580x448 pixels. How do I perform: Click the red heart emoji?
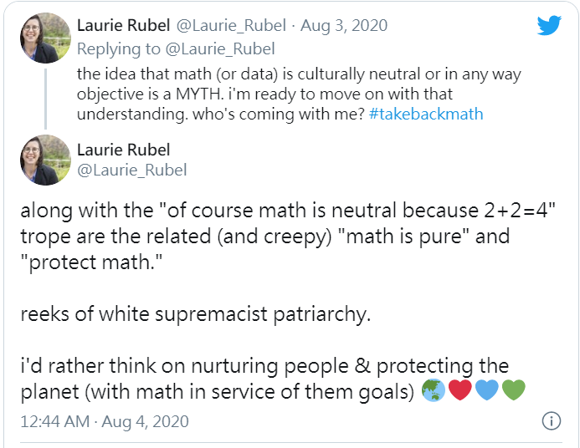click(x=460, y=390)
